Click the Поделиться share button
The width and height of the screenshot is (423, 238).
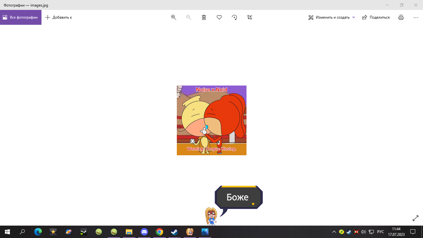click(376, 17)
